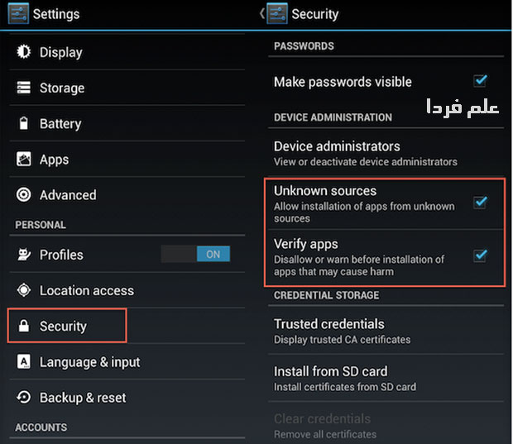513x444 pixels.
Task: Click the Display brightness icon
Action: [x=23, y=52]
